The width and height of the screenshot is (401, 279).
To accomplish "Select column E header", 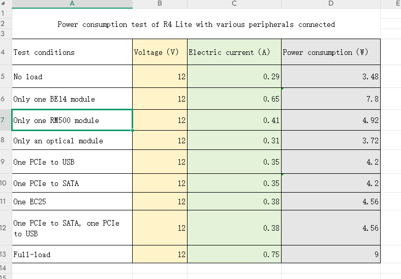I will [x=391, y=4].
